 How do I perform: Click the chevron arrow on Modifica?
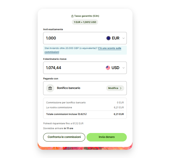[x=121, y=88]
